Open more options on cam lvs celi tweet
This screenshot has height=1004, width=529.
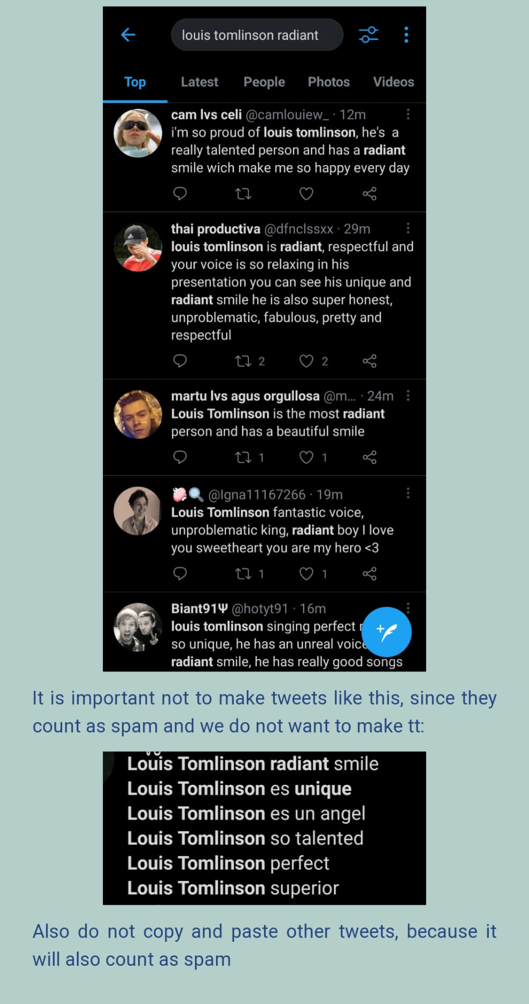408,114
